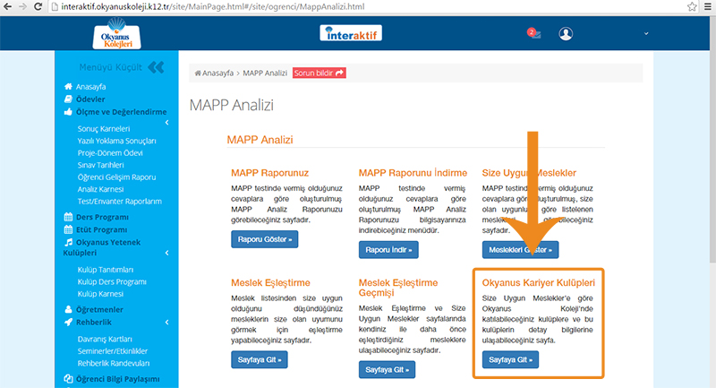Viewport: 716px width, 388px height.
Task: Click the Meslekleri Göster button
Action: click(520, 250)
